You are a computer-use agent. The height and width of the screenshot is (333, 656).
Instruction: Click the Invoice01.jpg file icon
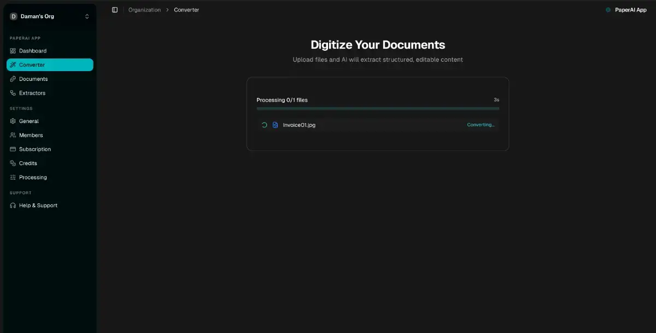pyautogui.click(x=276, y=125)
